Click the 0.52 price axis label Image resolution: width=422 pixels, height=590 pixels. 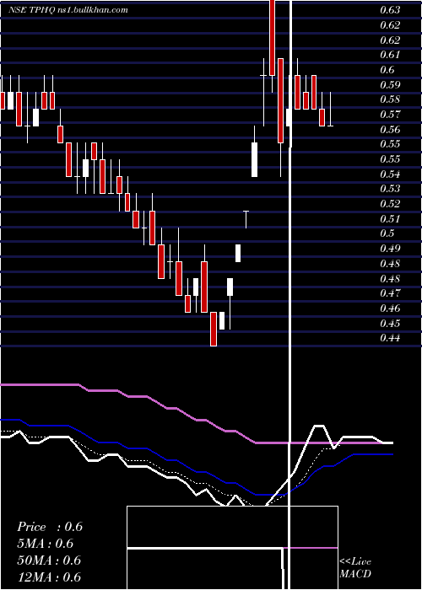pos(390,204)
